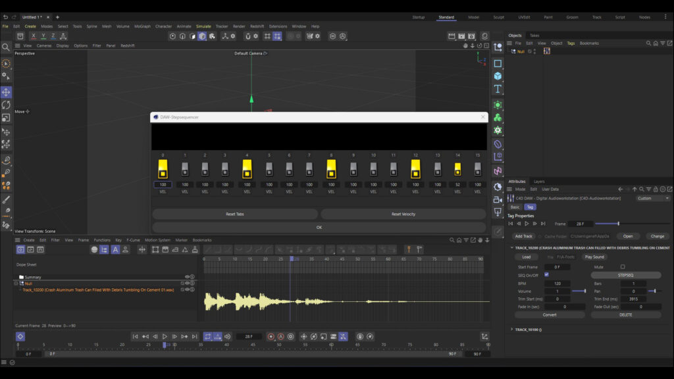Play the tag preview in Tag Properties
This screenshot has width=674, height=379.
point(527,224)
